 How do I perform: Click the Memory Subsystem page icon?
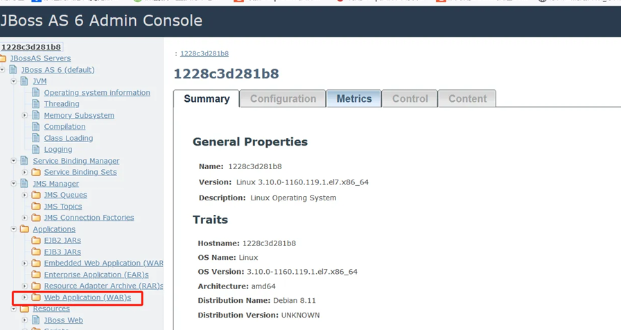[35, 115]
